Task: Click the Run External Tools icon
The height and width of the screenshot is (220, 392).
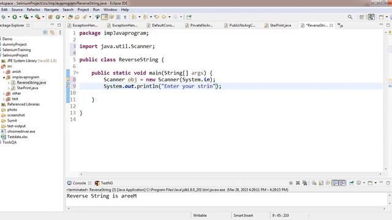Action: [37, 17]
